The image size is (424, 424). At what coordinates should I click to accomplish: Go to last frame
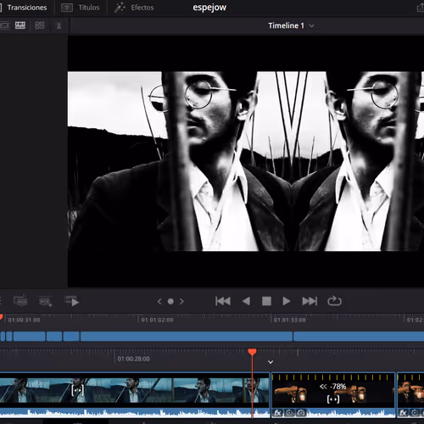[x=310, y=301]
